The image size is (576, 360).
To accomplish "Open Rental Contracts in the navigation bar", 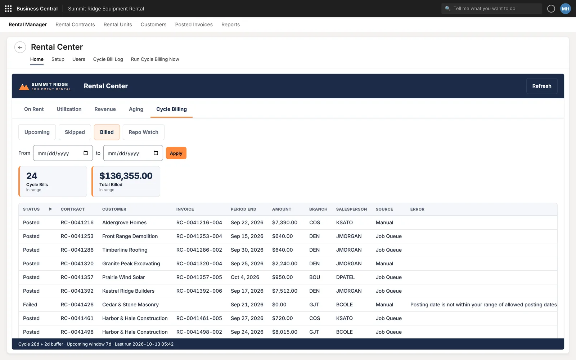I will tap(75, 24).
